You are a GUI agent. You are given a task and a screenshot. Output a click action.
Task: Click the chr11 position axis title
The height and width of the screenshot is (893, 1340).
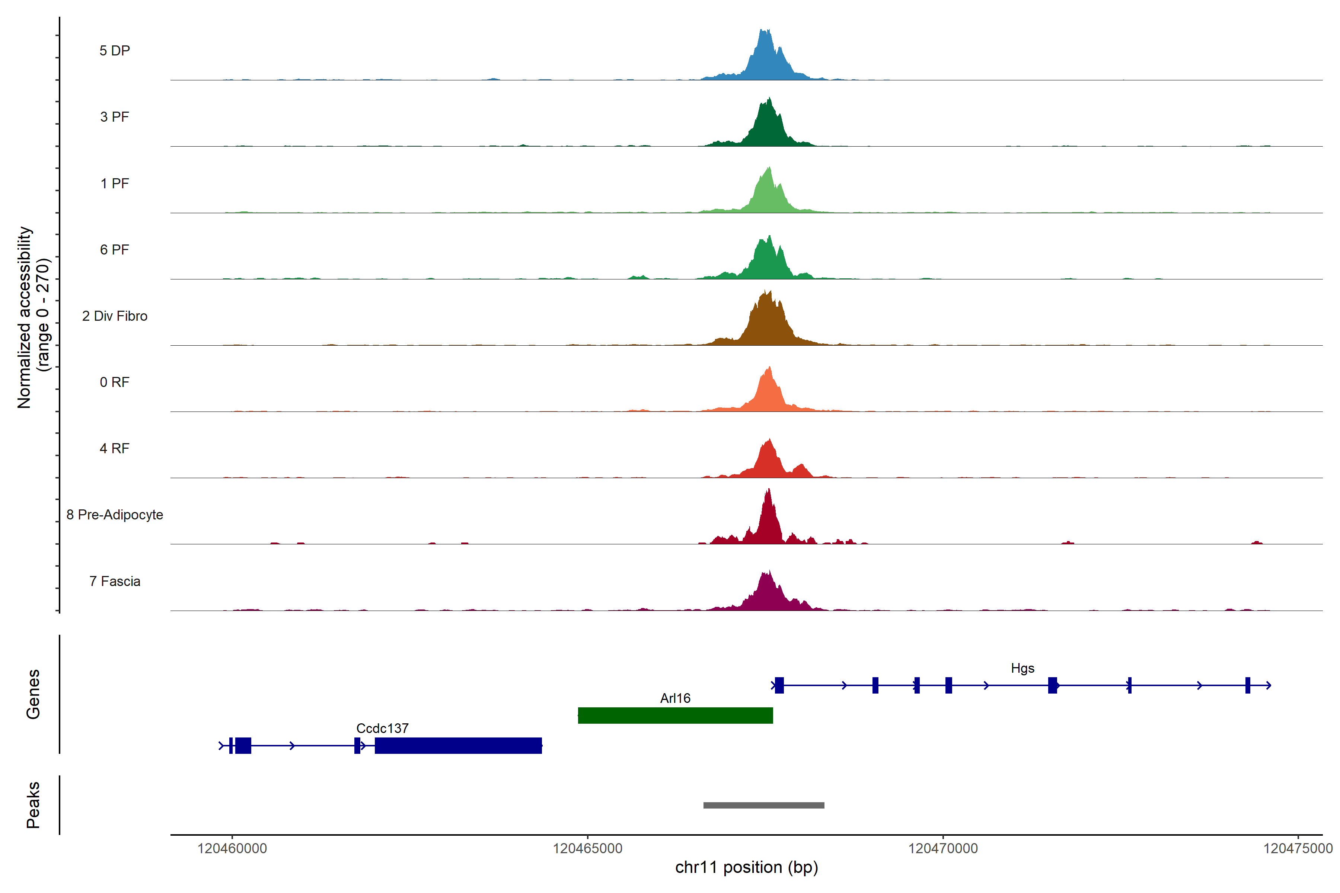(x=746, y=867)
